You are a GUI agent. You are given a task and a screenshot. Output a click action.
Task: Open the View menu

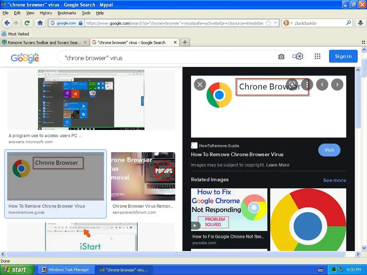[x=30, y=13]
